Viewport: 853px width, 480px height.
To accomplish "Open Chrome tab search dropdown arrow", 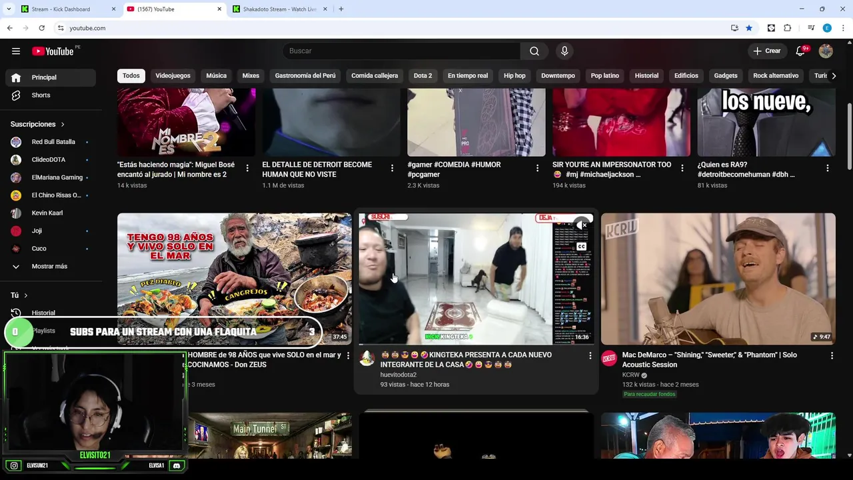I will 9,9.
